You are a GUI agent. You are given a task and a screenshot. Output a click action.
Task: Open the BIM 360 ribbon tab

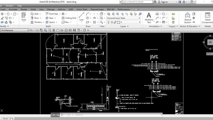111,9
